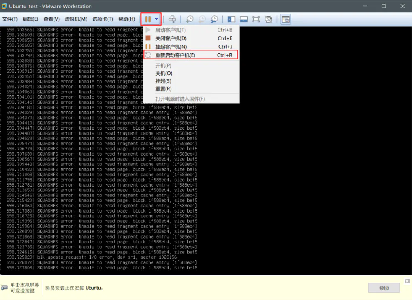This screenshot has width=412, height=300.
Task: Click the refresh icon beside 重新启动客户机
Action: click(148, 55)
